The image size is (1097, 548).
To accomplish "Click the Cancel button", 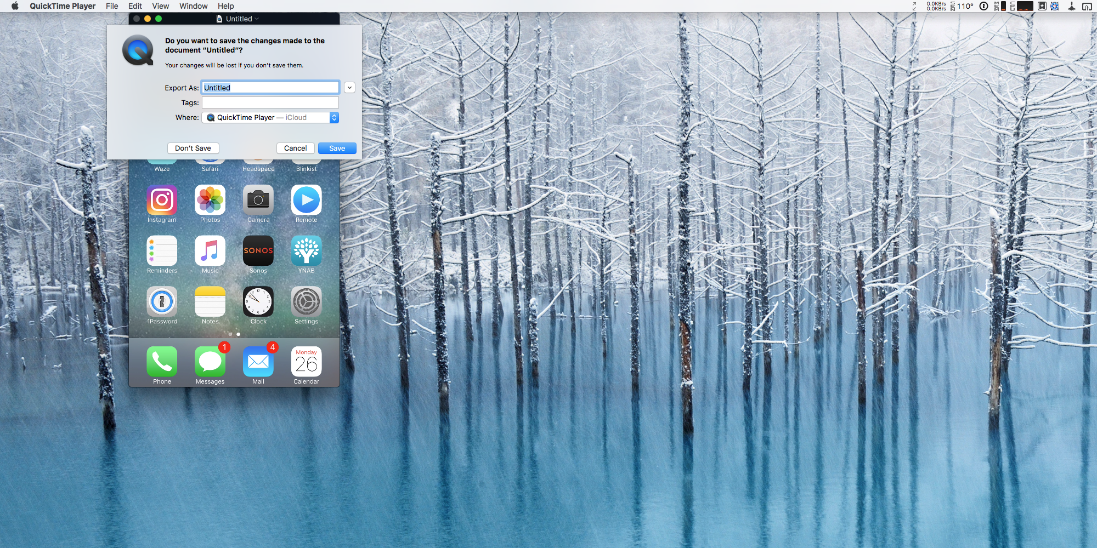I will pyautogui.click(x=295, y=149).
